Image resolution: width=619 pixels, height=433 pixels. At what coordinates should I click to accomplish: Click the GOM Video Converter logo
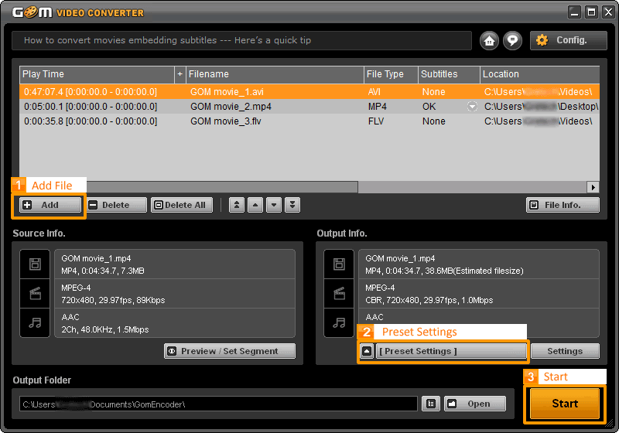click(78, 12)
